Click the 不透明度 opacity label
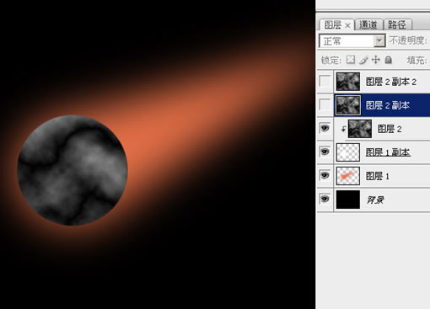 point(408,40)
